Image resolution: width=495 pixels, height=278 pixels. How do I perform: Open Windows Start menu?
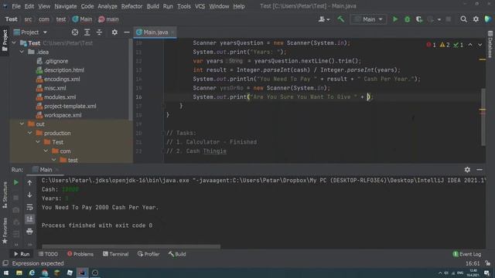pos(6,273)
